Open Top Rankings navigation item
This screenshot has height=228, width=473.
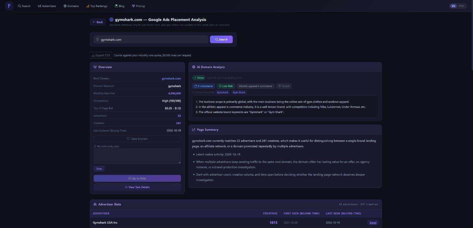tap(97, 6)
